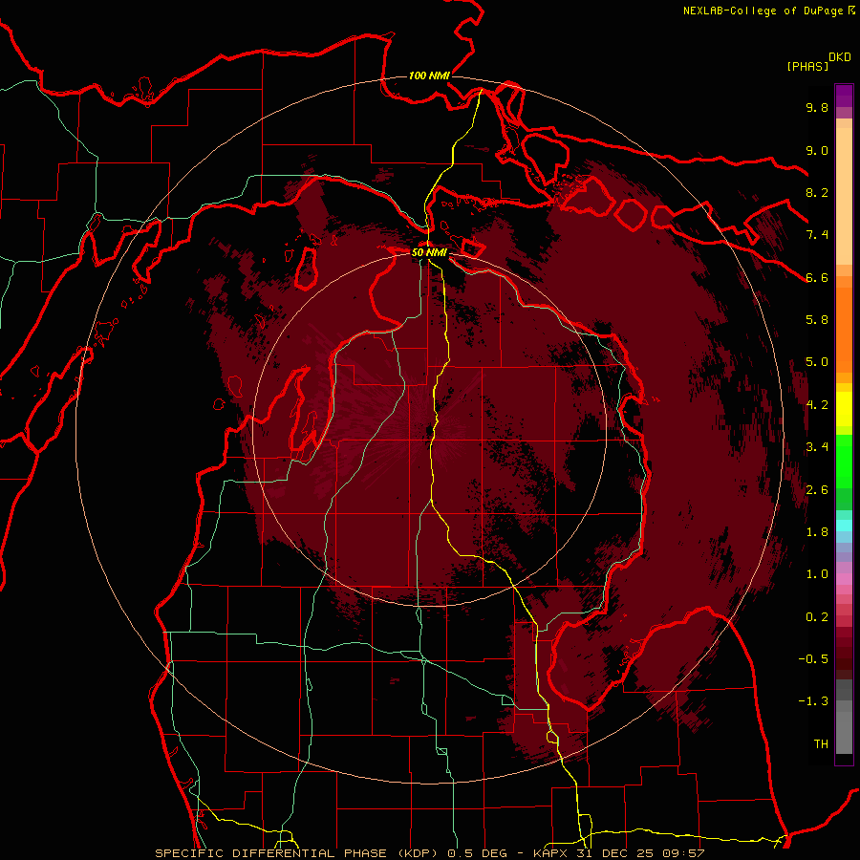860x860 pixels.
Task: Click the bright green color bar segment
Action: coord(844,462)
